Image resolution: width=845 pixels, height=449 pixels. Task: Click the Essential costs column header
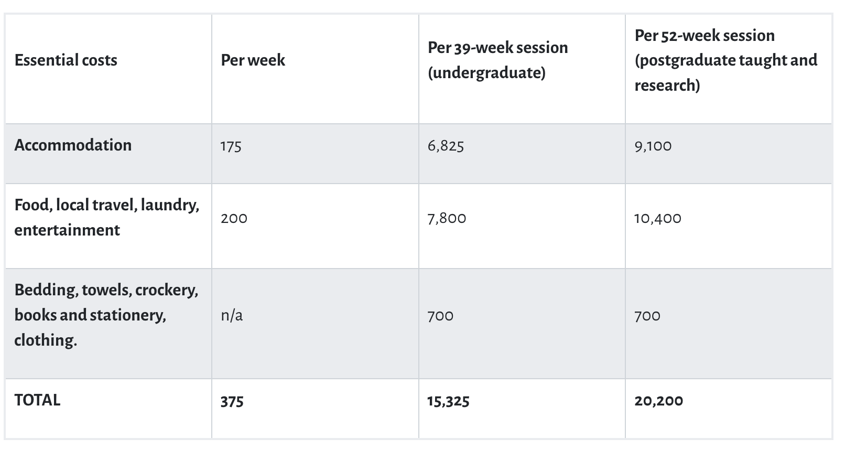(66, 60)
